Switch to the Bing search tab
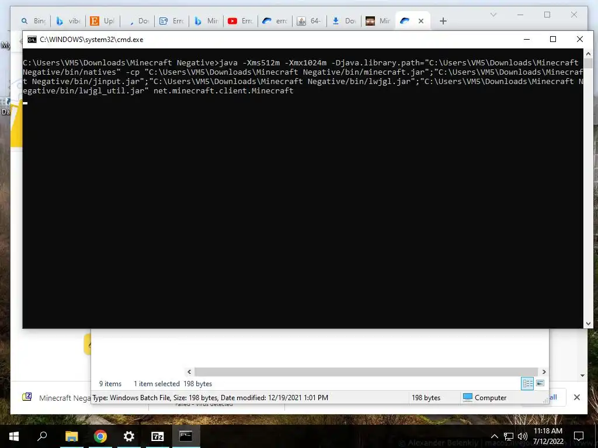This screenshot has height=448, width=598. point(33,21)
